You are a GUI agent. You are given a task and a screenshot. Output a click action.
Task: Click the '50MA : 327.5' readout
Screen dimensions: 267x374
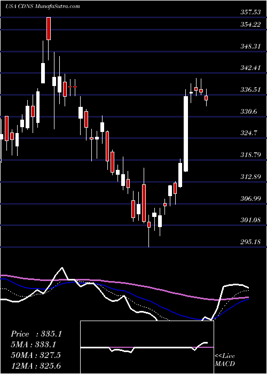tap(36, 355)
